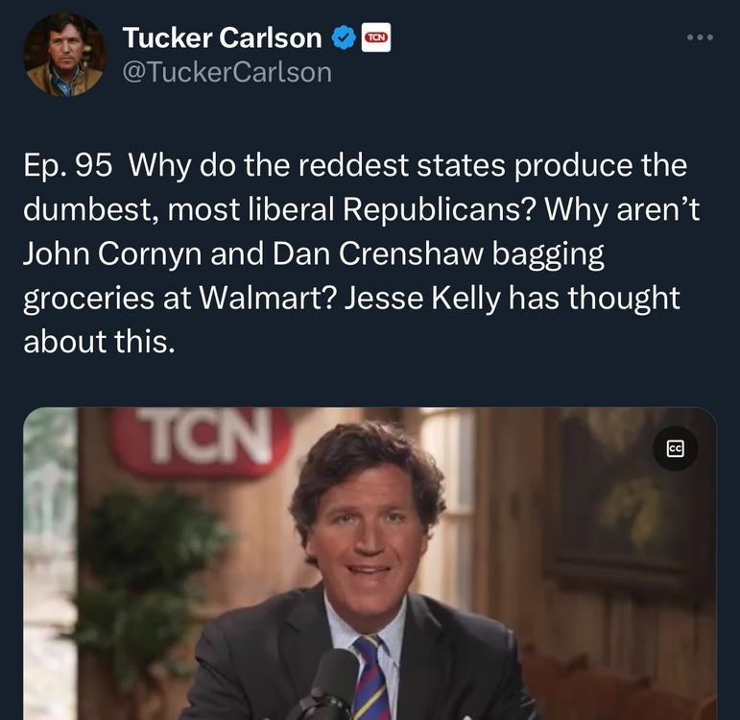Open the three-dot more options menu

[700, 37]
